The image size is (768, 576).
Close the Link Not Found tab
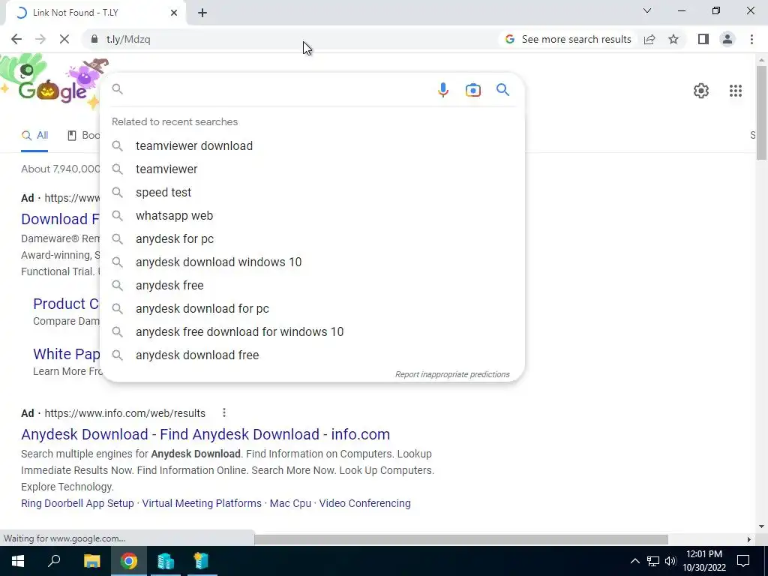[x=174, y=13]
